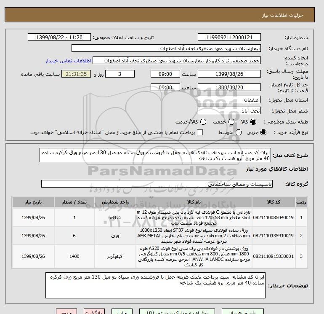Screen dimensions: 324x314
Task: Click the need date 1399/08/26 in row 3
Action: pos(33,256)
